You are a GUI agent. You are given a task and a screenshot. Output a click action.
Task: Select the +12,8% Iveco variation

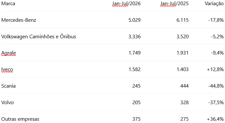point(215,69)
